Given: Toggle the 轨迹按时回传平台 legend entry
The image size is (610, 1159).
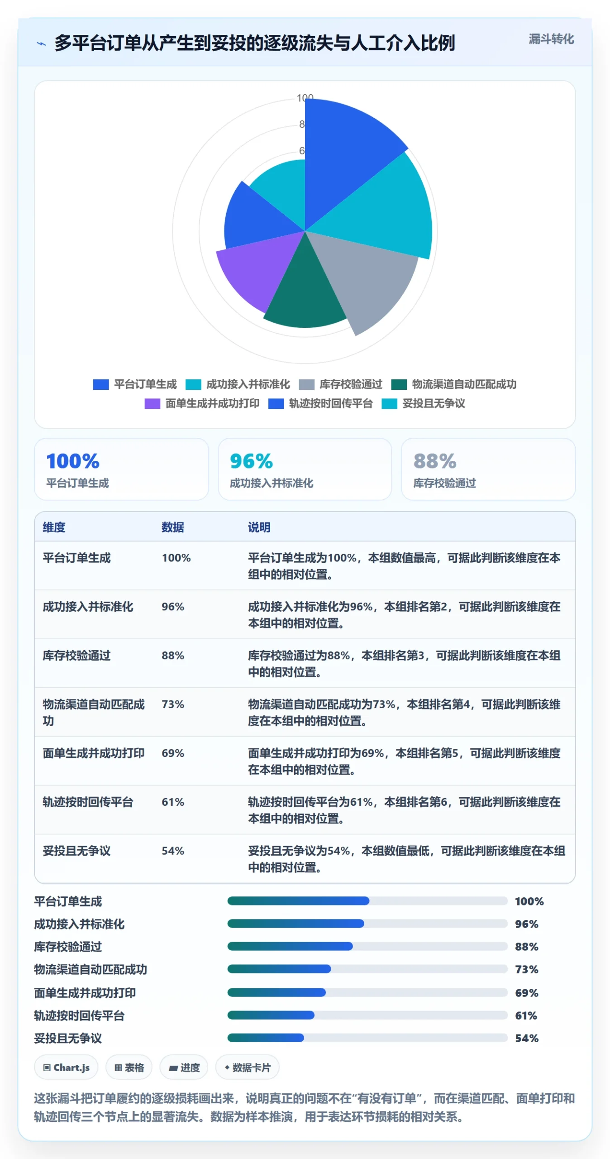Looking at the screenshot, I should tap(320, 403).
